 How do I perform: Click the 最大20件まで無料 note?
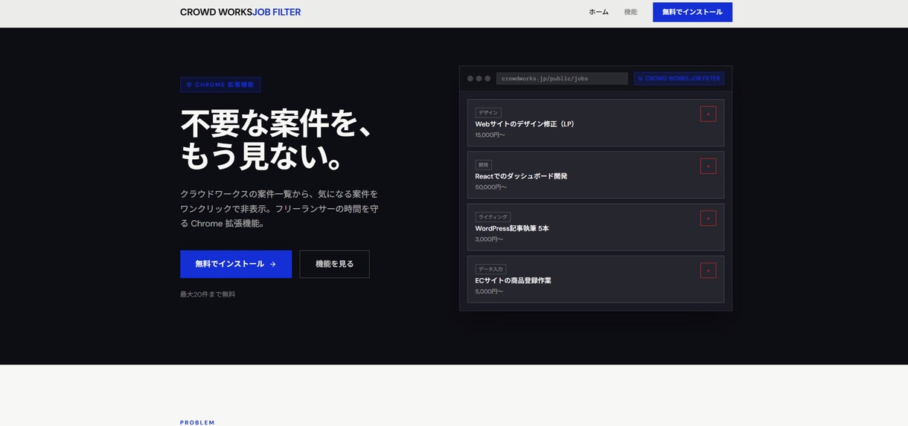[208, 294]
